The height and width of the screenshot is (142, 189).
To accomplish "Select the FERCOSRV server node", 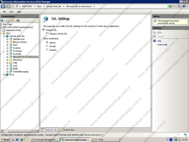I will [18, 27].
